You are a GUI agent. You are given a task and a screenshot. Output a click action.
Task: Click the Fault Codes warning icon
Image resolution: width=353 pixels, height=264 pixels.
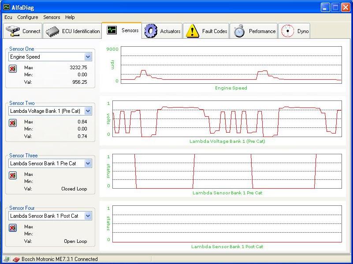pos(192,31)
